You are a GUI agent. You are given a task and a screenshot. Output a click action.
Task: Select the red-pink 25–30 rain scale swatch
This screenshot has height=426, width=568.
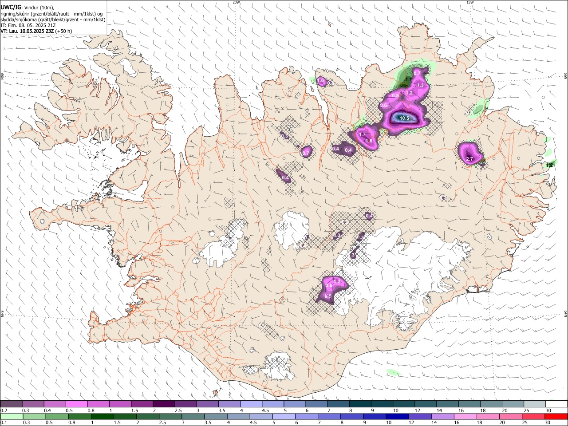pos(533,416)
